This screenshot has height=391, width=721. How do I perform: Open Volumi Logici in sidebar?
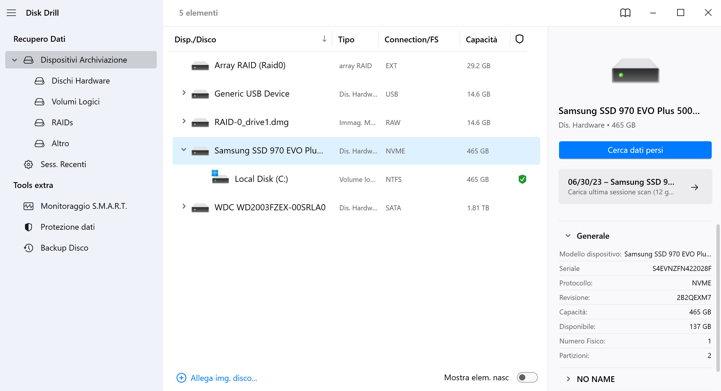[75, 102]
